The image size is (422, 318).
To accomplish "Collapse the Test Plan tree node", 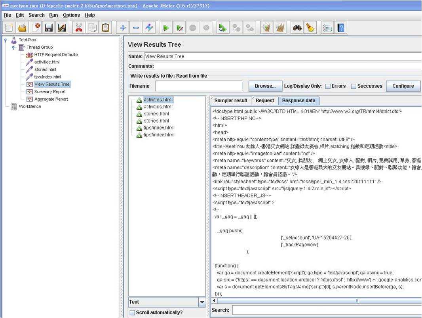I will coord(6,40).
